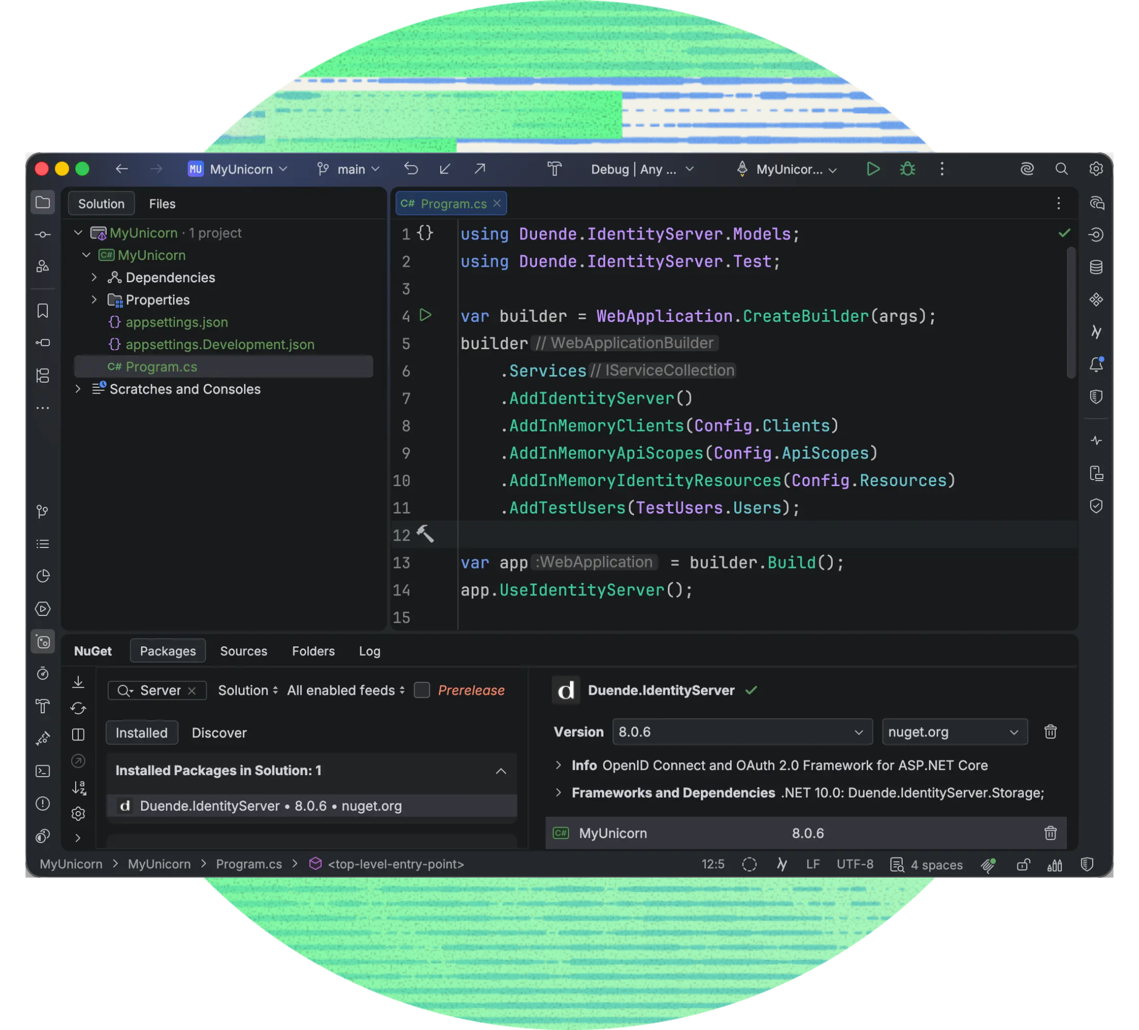The height and width of the screenshot is (1030, 1139).
Task: Expand Frameworks and Dependencies section
Action: click(558, 793)
